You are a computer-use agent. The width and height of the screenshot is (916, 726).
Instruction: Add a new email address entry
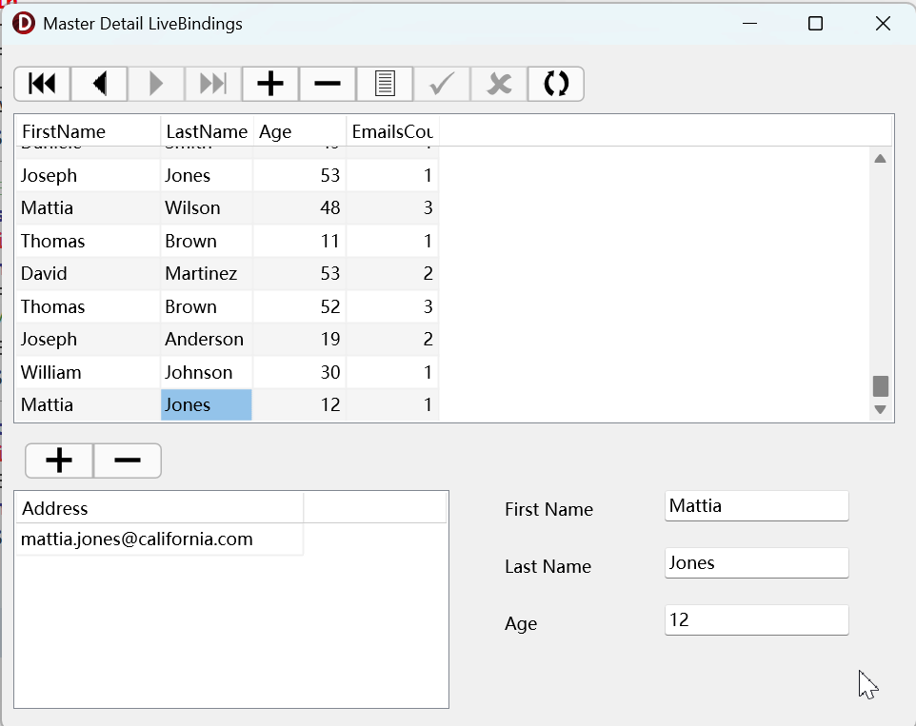coord(59,461)
